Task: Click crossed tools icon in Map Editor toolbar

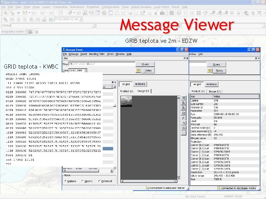Action: pos(259,13)
